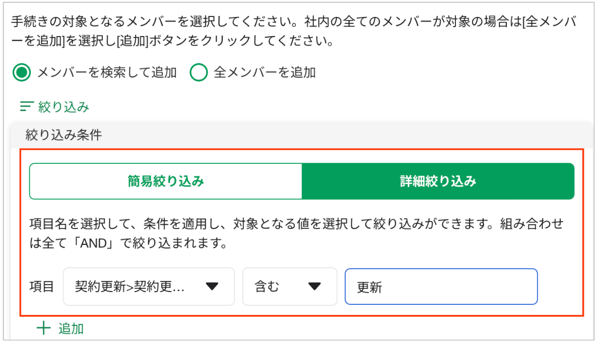
Task: Click the メンバーを検索して追加 label text
Action: click(x=107, y=72)
